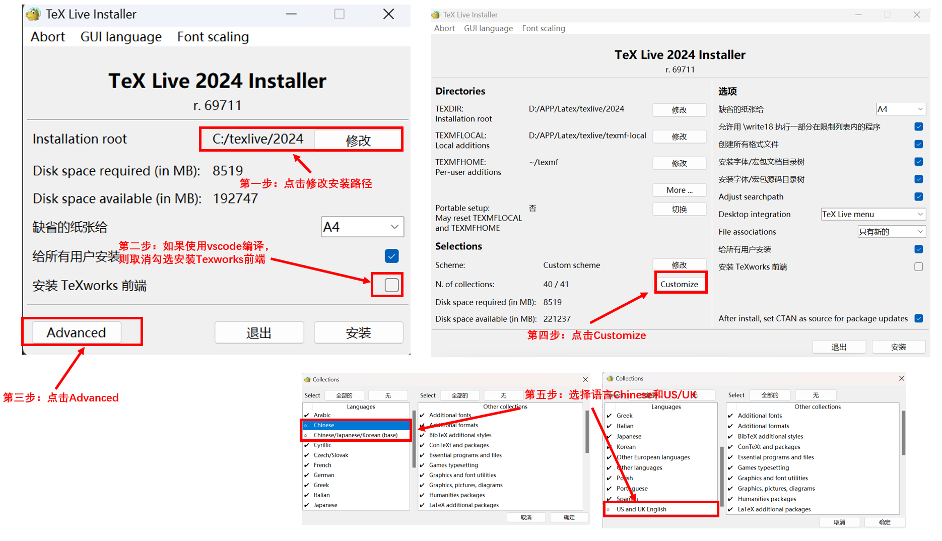Image resolution: width=942 pixels, height=541 pixels.
Task: Toggle 安装 TeXworks 前端 checkbox in the advanced installer
Action: click(x=919, y=267)
